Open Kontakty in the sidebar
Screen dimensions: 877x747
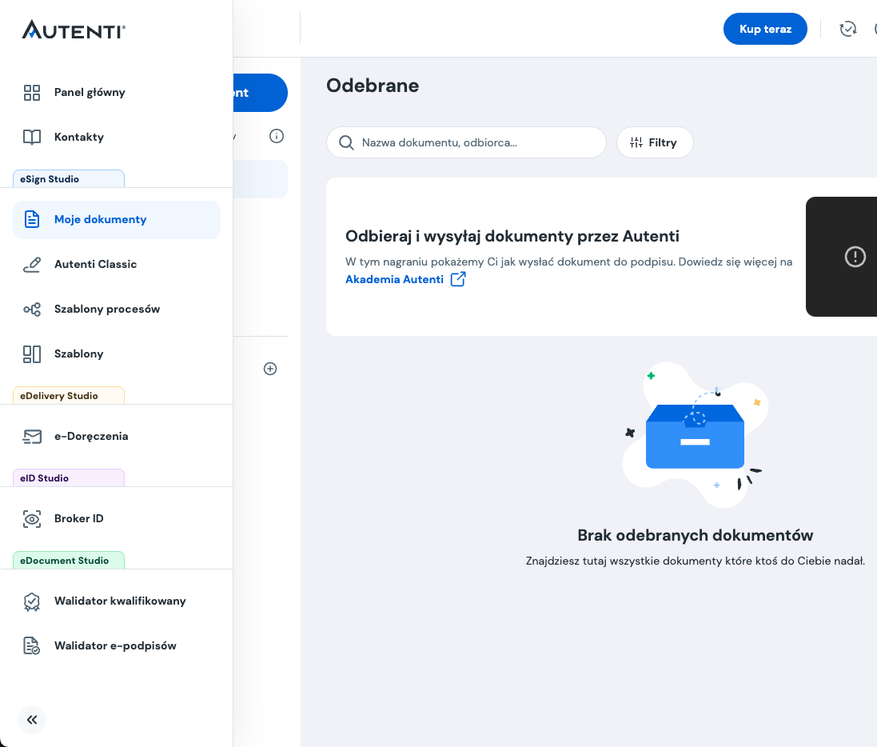pos(78,137)
